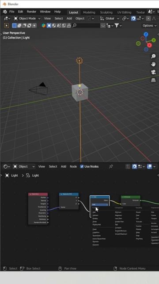This screenshot has height=284, width=159.
Task: Toggle proportional editing
Action: tap(148, 19)
